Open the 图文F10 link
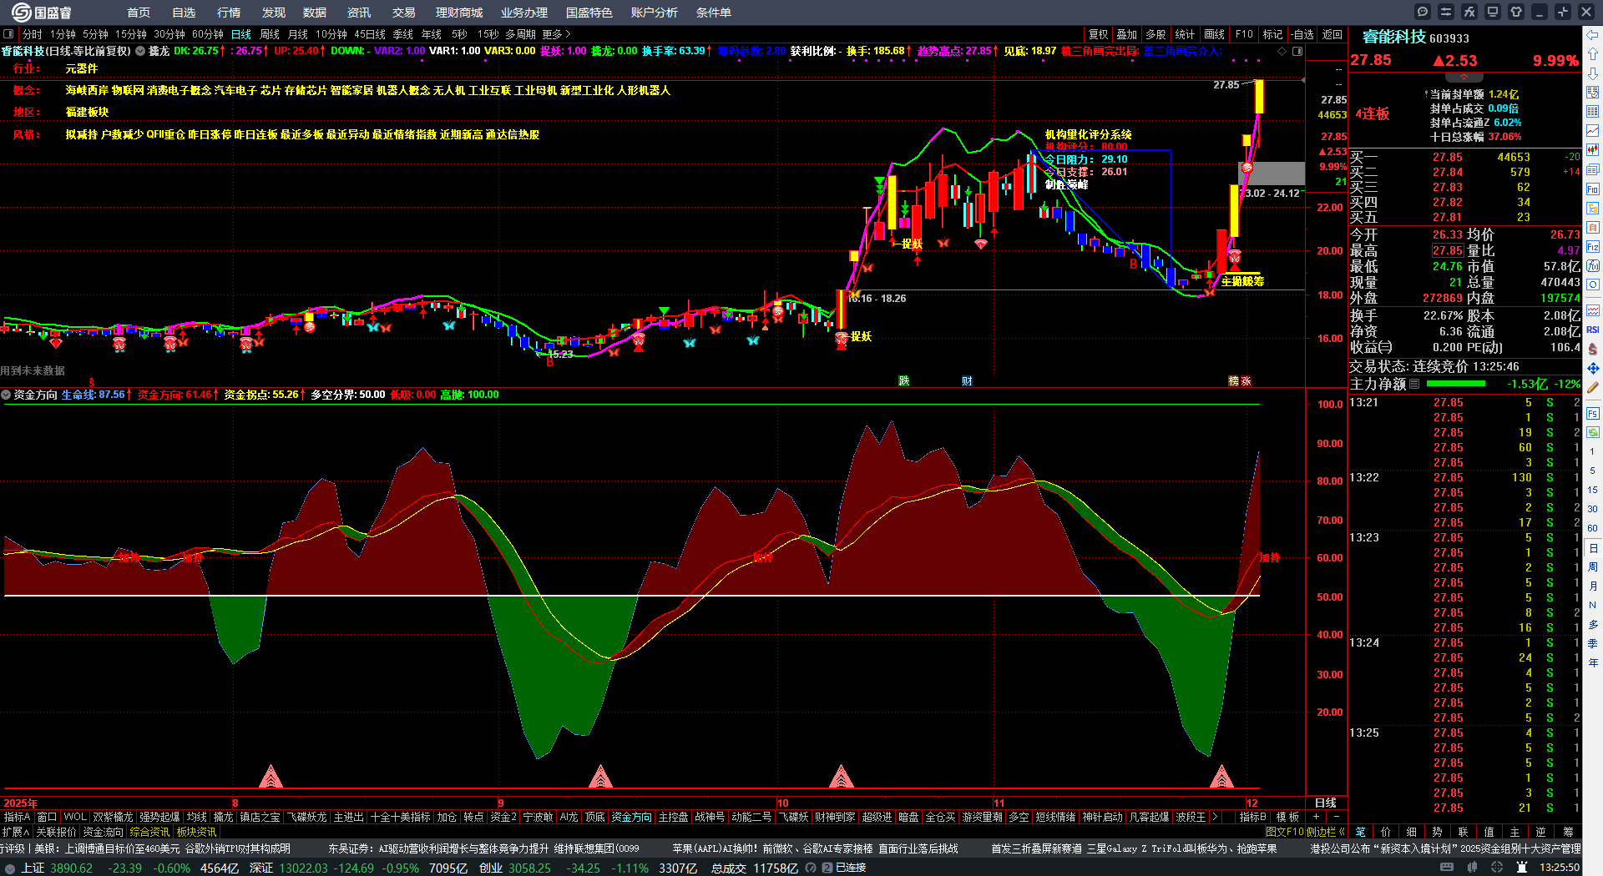The image size is (1603, 876). pyautogui.click(x=1285, y=832)
